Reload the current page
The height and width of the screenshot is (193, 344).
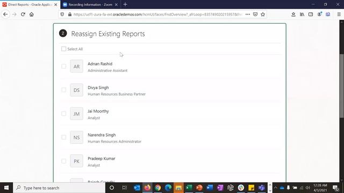tap(23, 14)
